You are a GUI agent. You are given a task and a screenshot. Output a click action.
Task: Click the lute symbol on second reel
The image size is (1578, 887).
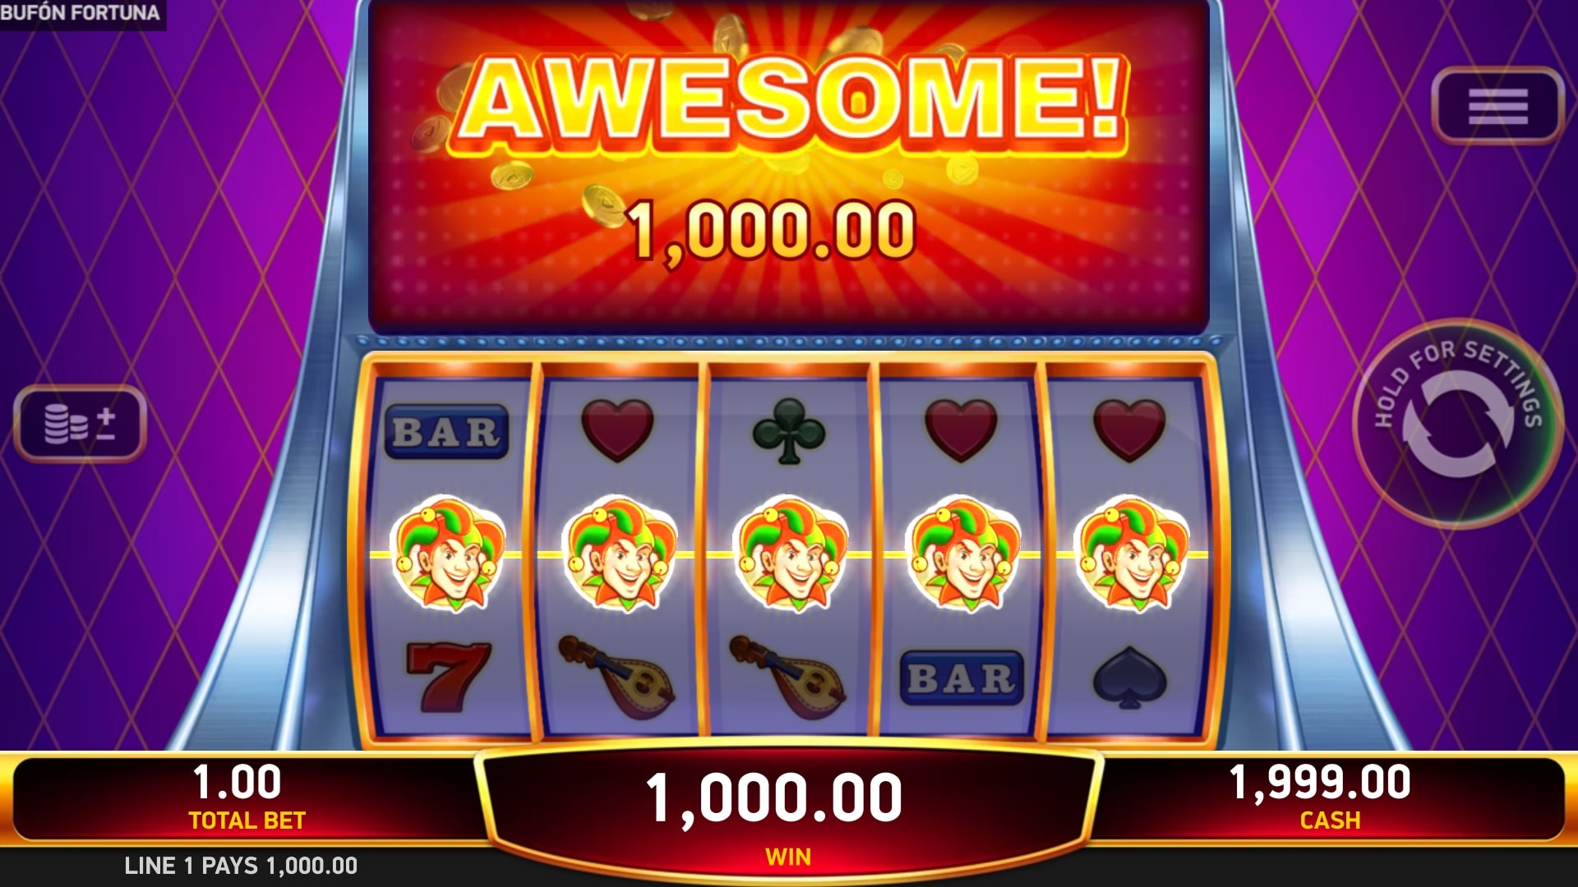click(616, 677)
